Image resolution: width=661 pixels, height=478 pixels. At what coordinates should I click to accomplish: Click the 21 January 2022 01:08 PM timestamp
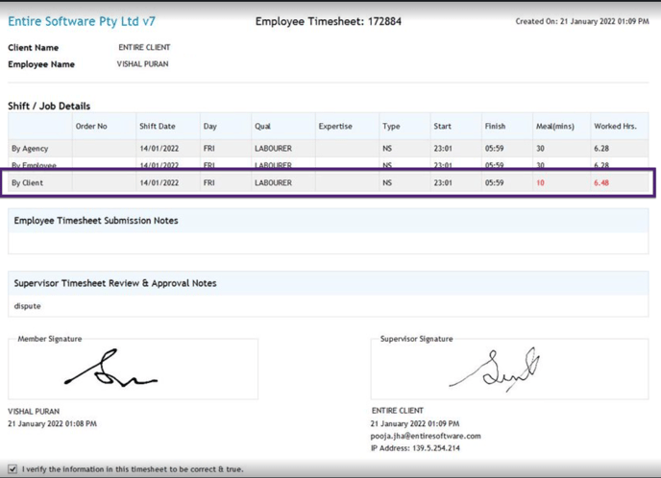coord(52,423)
